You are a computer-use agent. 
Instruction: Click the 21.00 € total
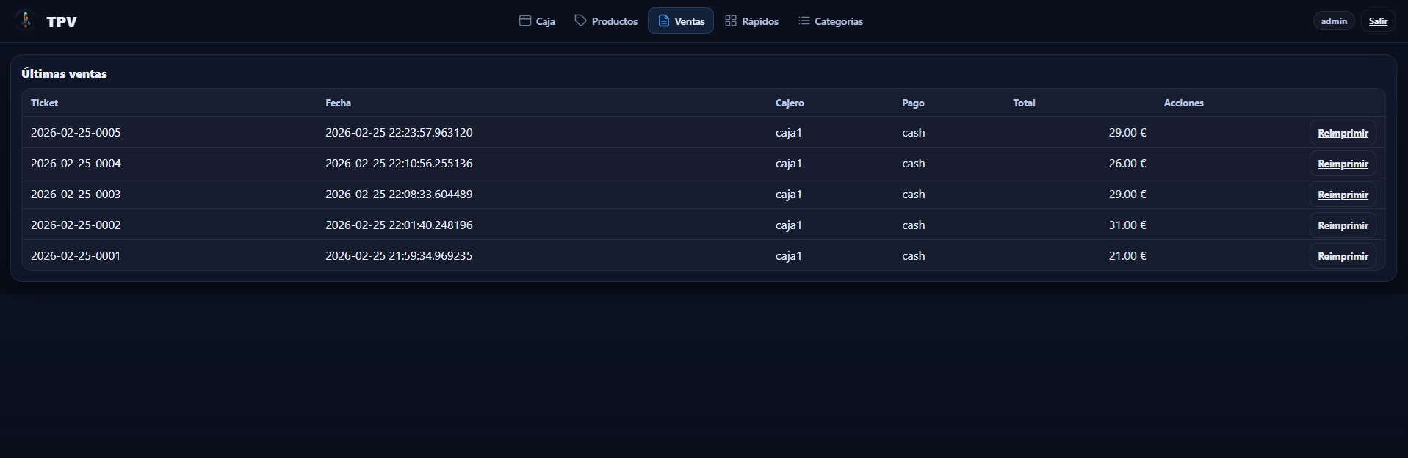(x=1127, y=255)
